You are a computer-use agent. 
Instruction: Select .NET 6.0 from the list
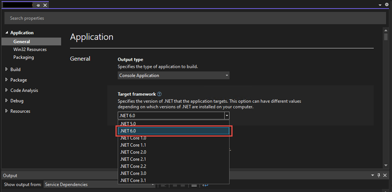point(173,131)
